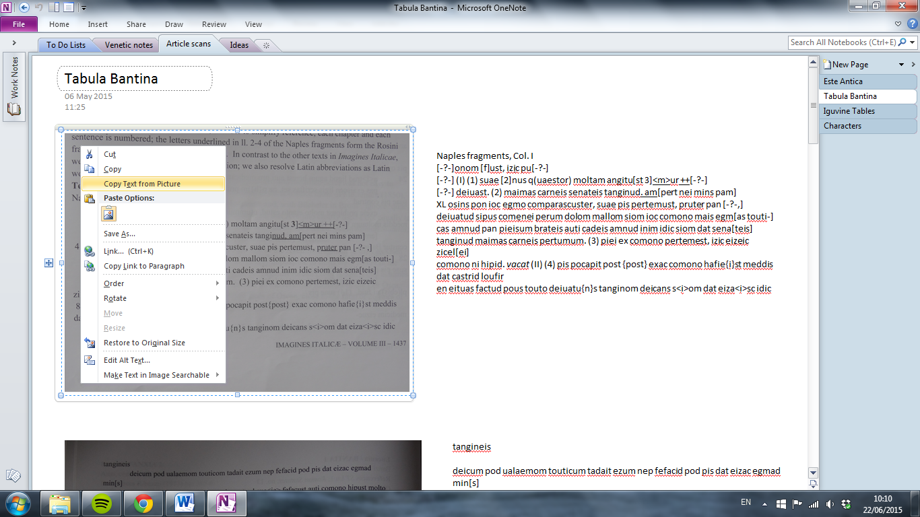Open the New Page dropdown arrow
Screen dimensions: 920x517
point(902,65)
